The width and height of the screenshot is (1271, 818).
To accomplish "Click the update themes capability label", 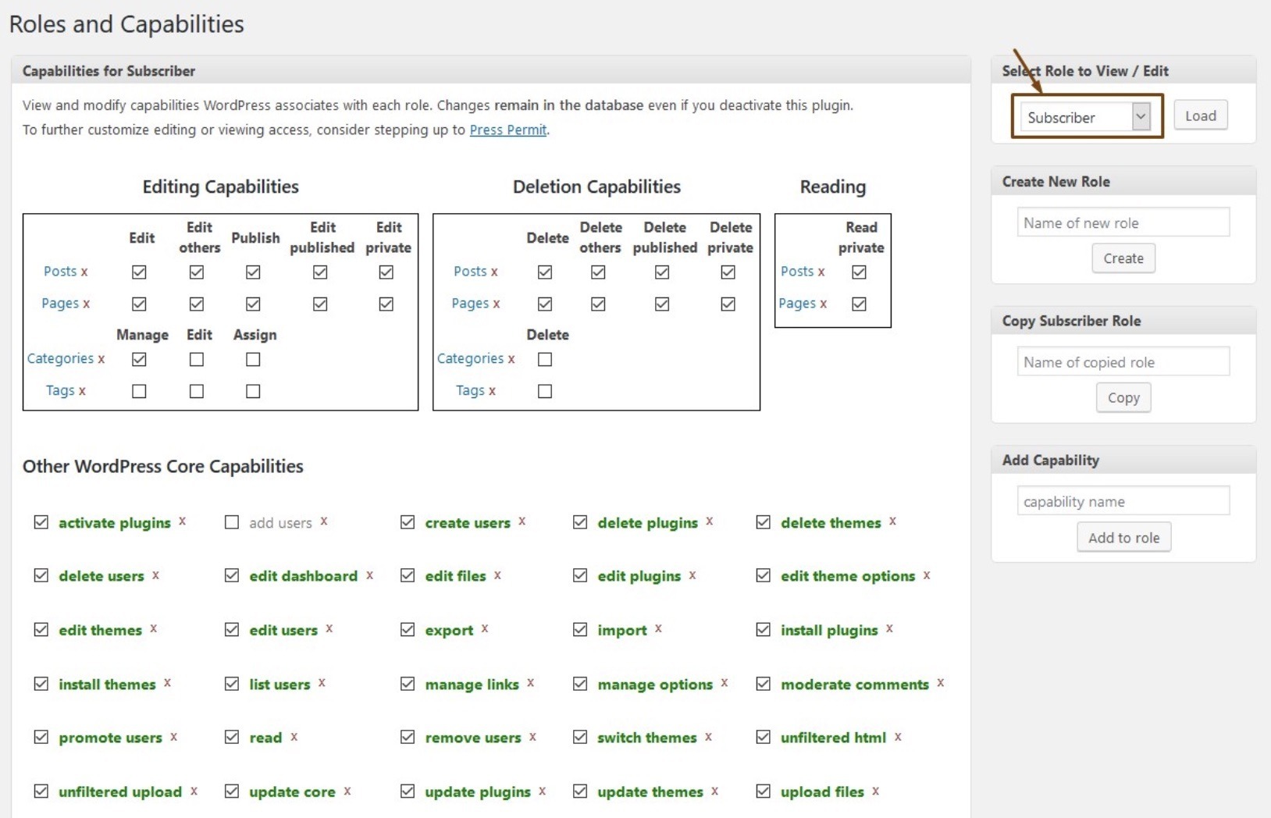I will tap(650, 791).
